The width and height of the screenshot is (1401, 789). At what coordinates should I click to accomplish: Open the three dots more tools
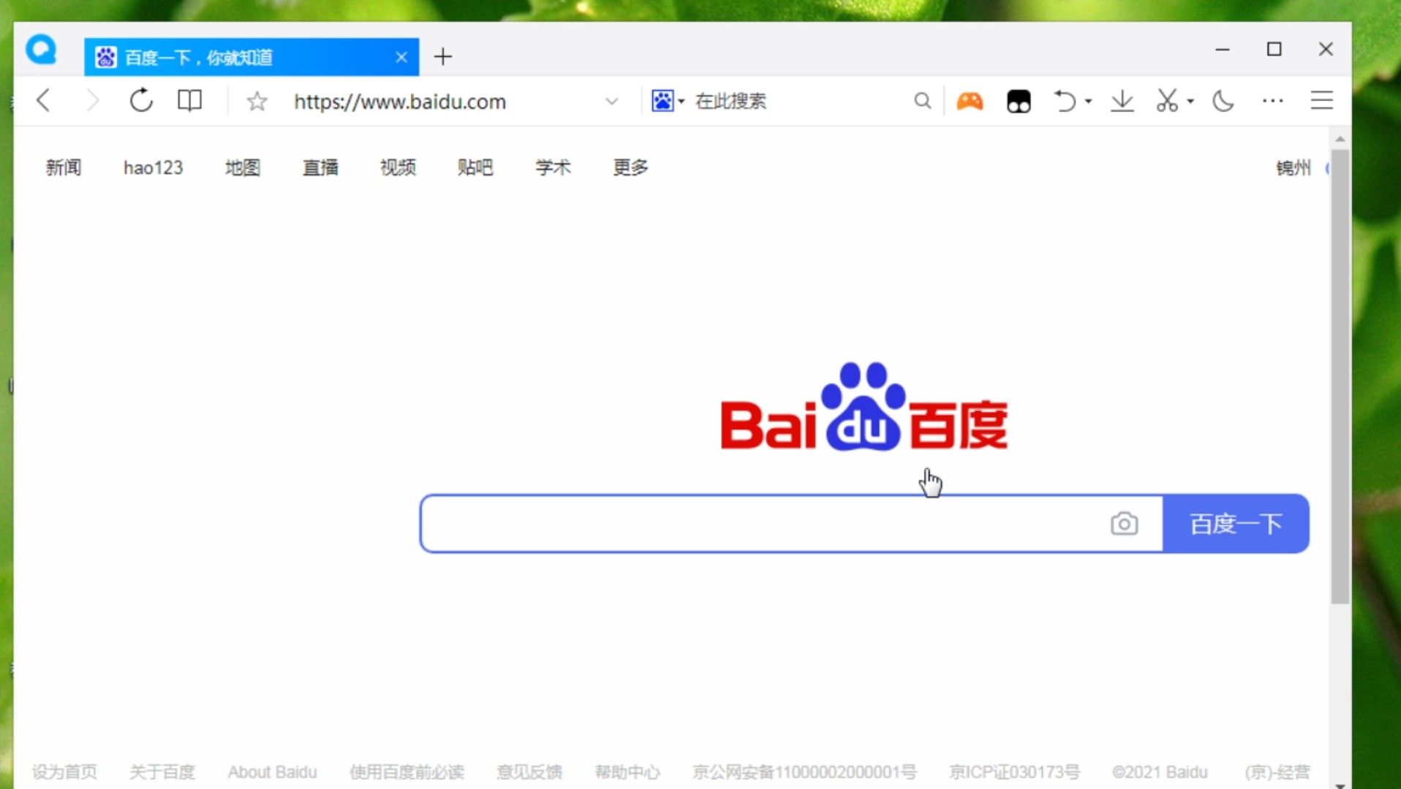tap(1273, 101)
